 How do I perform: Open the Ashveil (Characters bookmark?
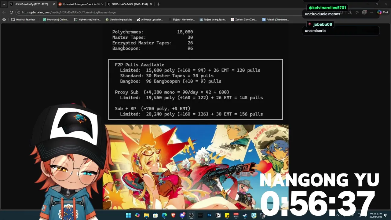276,20
